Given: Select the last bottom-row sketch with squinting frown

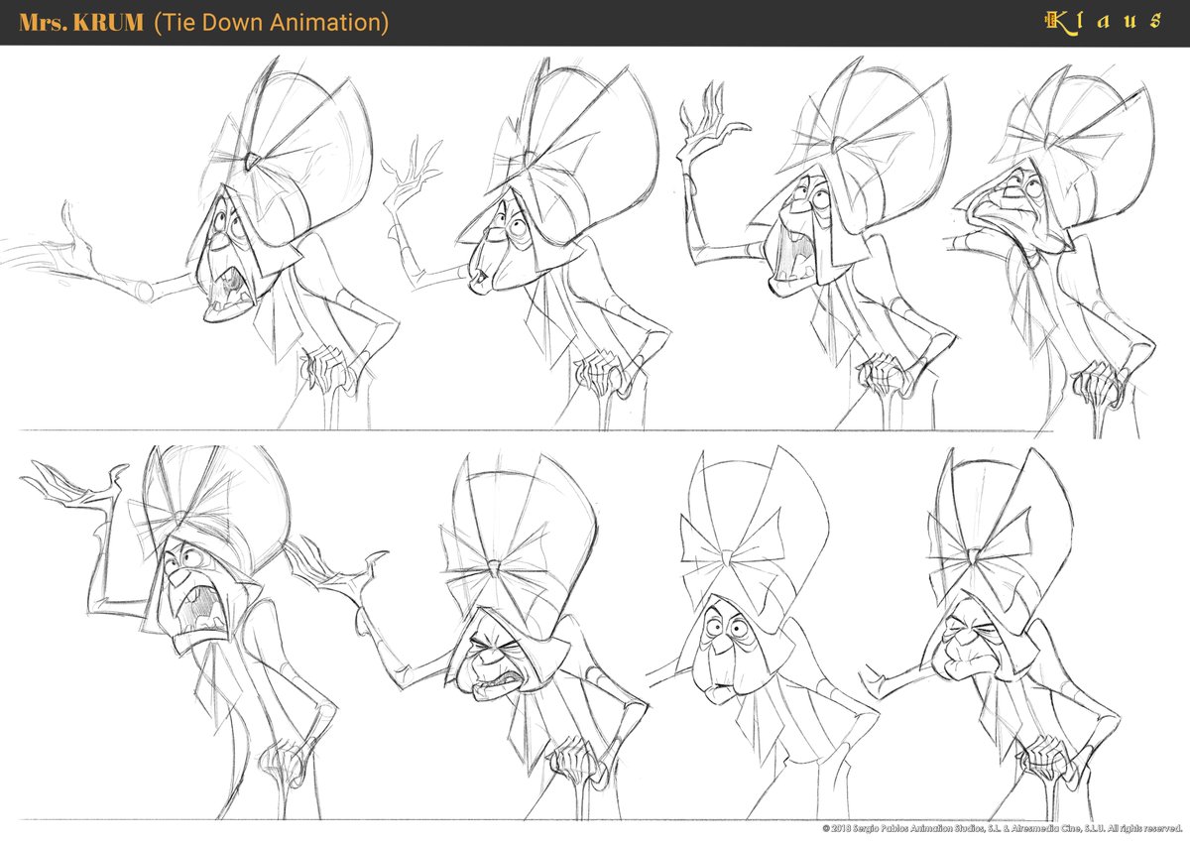Looking at the screenshot, I should click(x=992, y=635).
